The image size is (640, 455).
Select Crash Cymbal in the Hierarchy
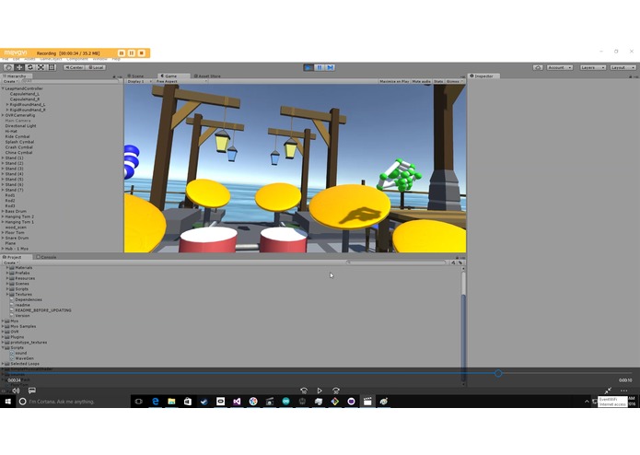18,147
